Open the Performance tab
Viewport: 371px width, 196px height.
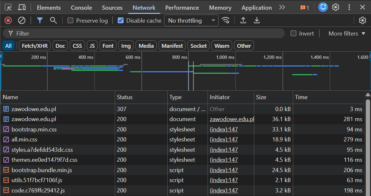[182, 8]
